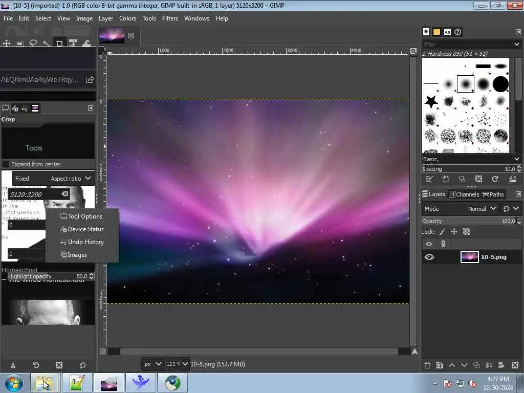This screenshot has height=393, width=524.
Task: Click Delete brush icon
Action: 478,179
